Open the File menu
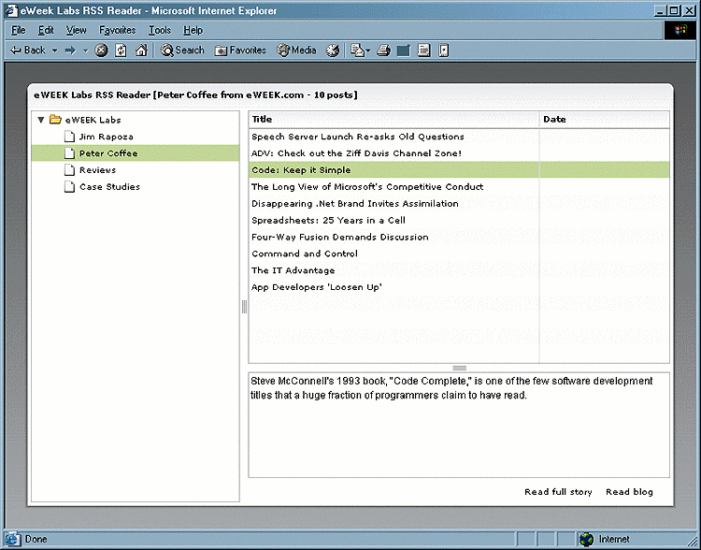701x550 pixels. click(x=19, y=30)
